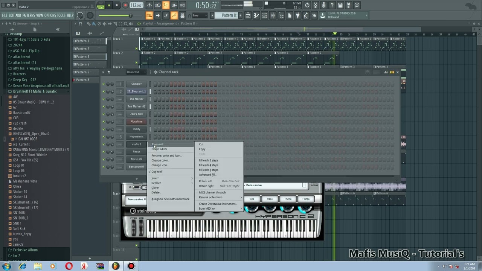Toggle the countdown before recording 3.2.1 icon
Screen dimensions: 482x271
166,5
